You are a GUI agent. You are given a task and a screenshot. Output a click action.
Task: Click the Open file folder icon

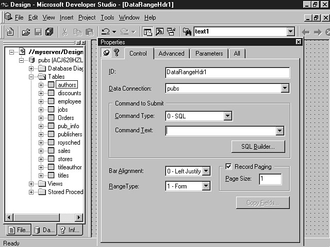click(26, 32)
